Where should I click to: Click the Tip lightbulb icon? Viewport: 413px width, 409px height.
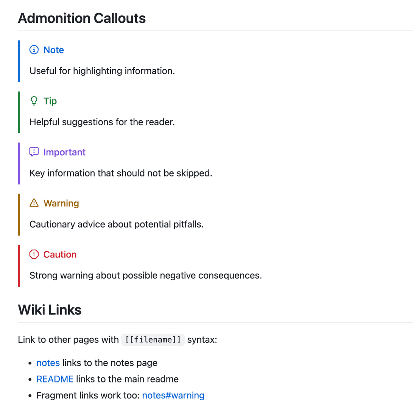click(34, 101)
